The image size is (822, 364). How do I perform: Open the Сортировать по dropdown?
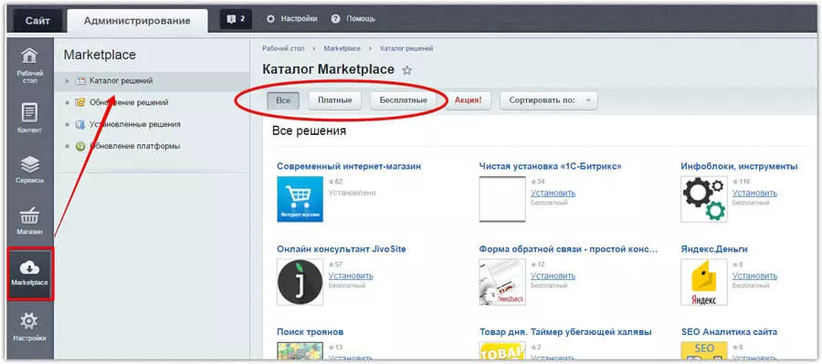tap(548, 100)
